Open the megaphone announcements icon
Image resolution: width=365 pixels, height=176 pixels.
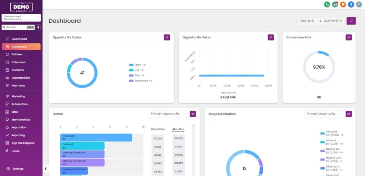point(335,5)
